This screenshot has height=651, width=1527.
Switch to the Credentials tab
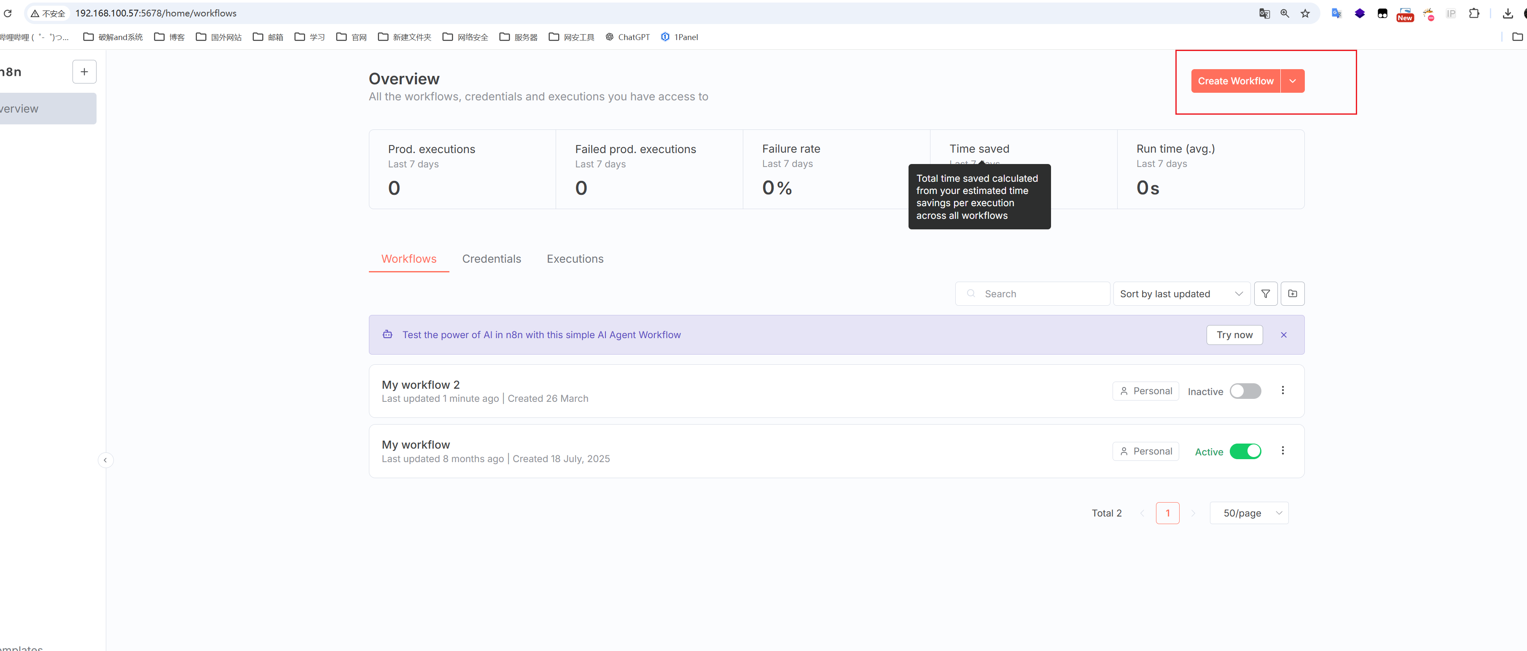[491, 259]
